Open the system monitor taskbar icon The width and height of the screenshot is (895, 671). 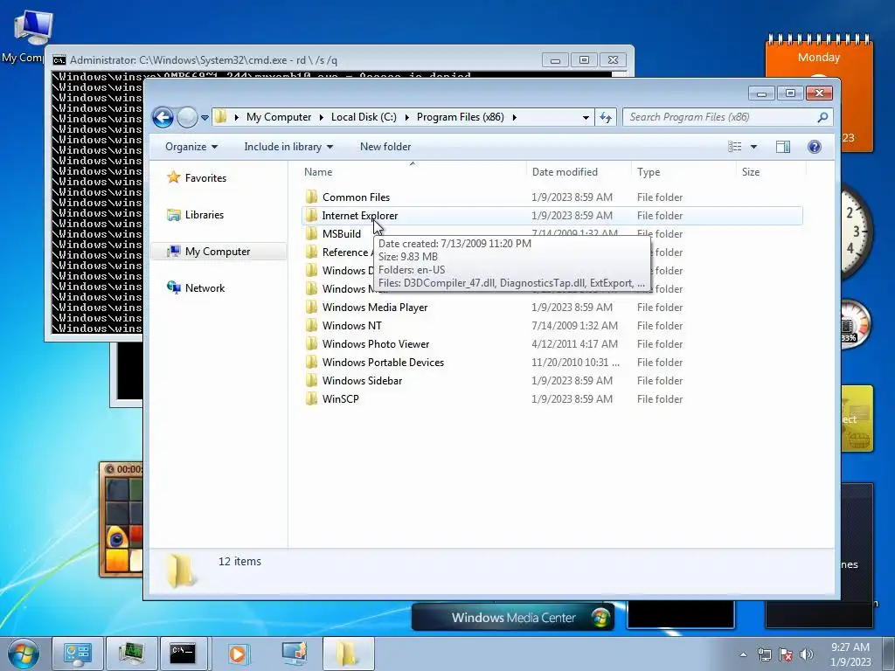[131, 654]
